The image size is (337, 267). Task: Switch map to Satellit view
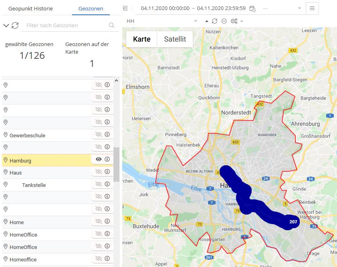pyautogui.click(x=175, y=39)
